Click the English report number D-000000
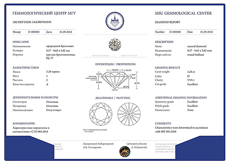Screen dimensions: 229x164 coord(175,32)
